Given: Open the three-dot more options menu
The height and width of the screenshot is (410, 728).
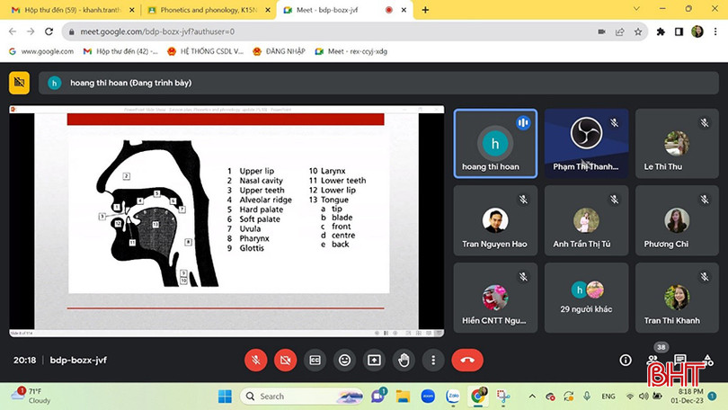Looking at the screenshot, I should pos(433,360).
